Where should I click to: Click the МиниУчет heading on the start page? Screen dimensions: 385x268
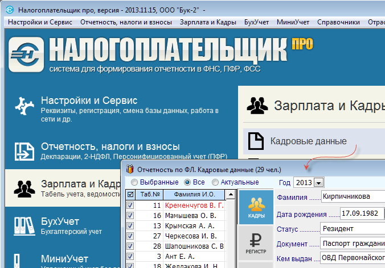64,259
